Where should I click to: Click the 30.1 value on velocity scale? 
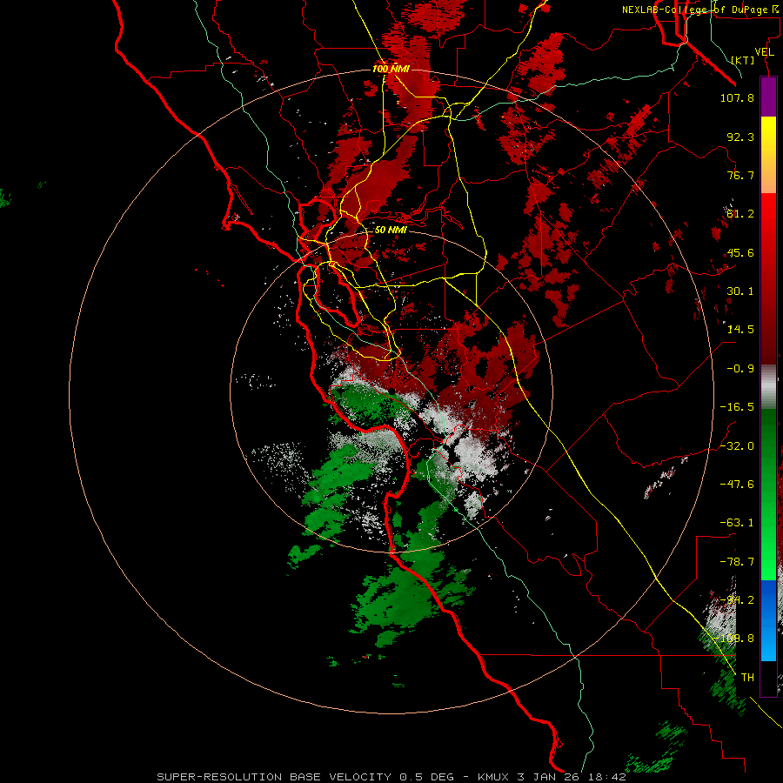(740, 291)
